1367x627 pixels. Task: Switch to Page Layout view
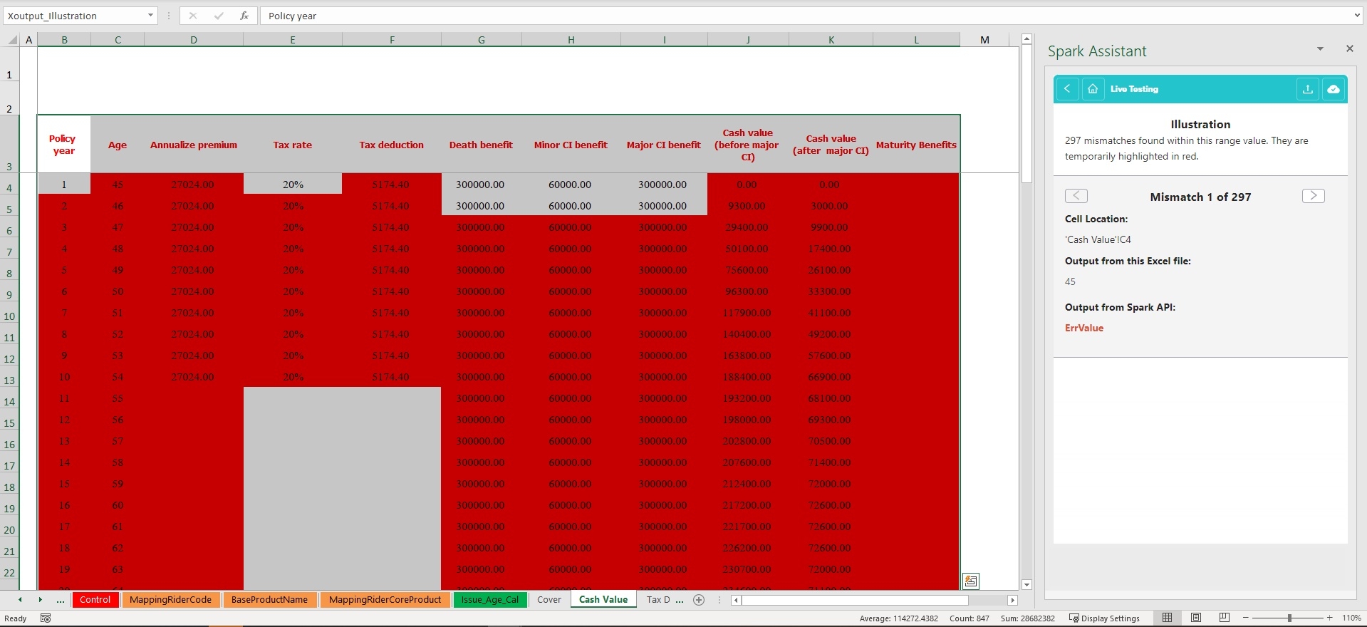tap(1196, 618)
